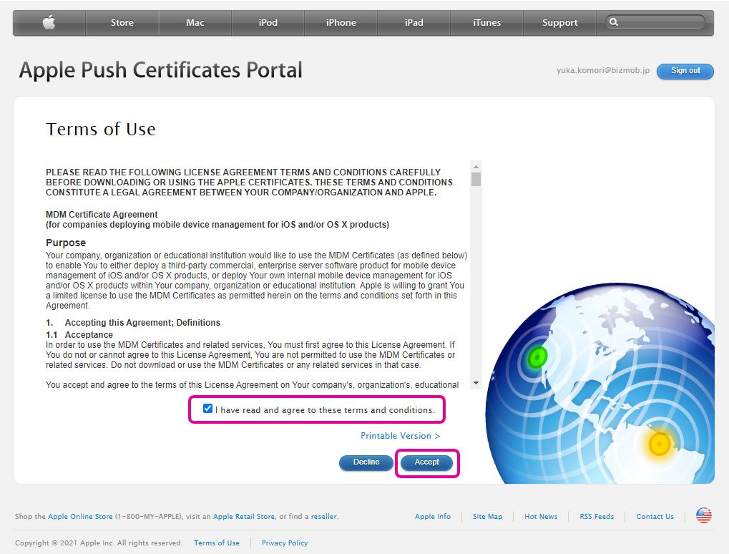Sign out of the portal
Viewport: 729px width, 554px height.
(685, 71)
